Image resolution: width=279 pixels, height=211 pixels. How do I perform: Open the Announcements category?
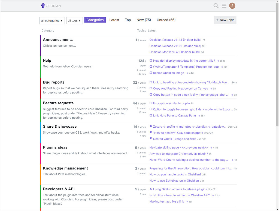58,40
